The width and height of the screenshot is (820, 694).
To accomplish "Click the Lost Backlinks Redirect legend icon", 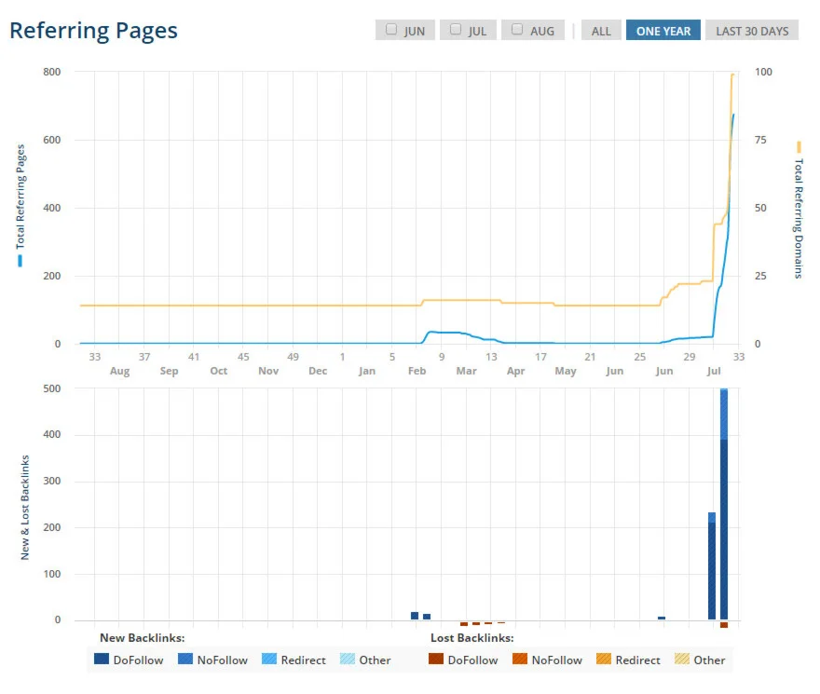I will pos(604,659).
